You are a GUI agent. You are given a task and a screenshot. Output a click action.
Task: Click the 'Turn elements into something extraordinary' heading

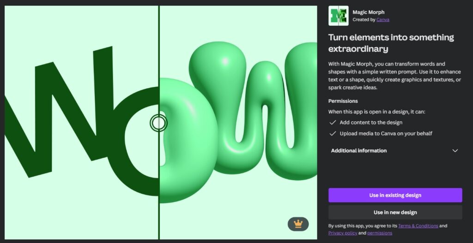pyautogui.click(x=391, y=43)
